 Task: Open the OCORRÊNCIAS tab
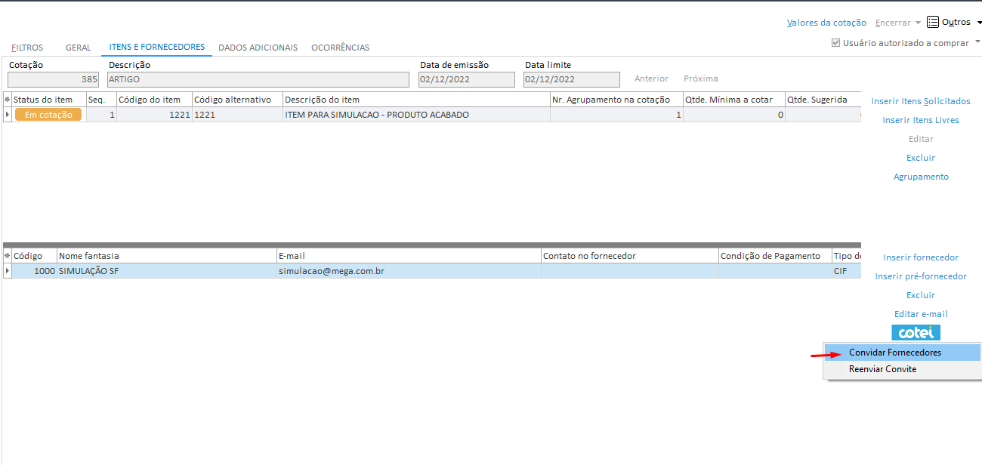tap(340, 48)
